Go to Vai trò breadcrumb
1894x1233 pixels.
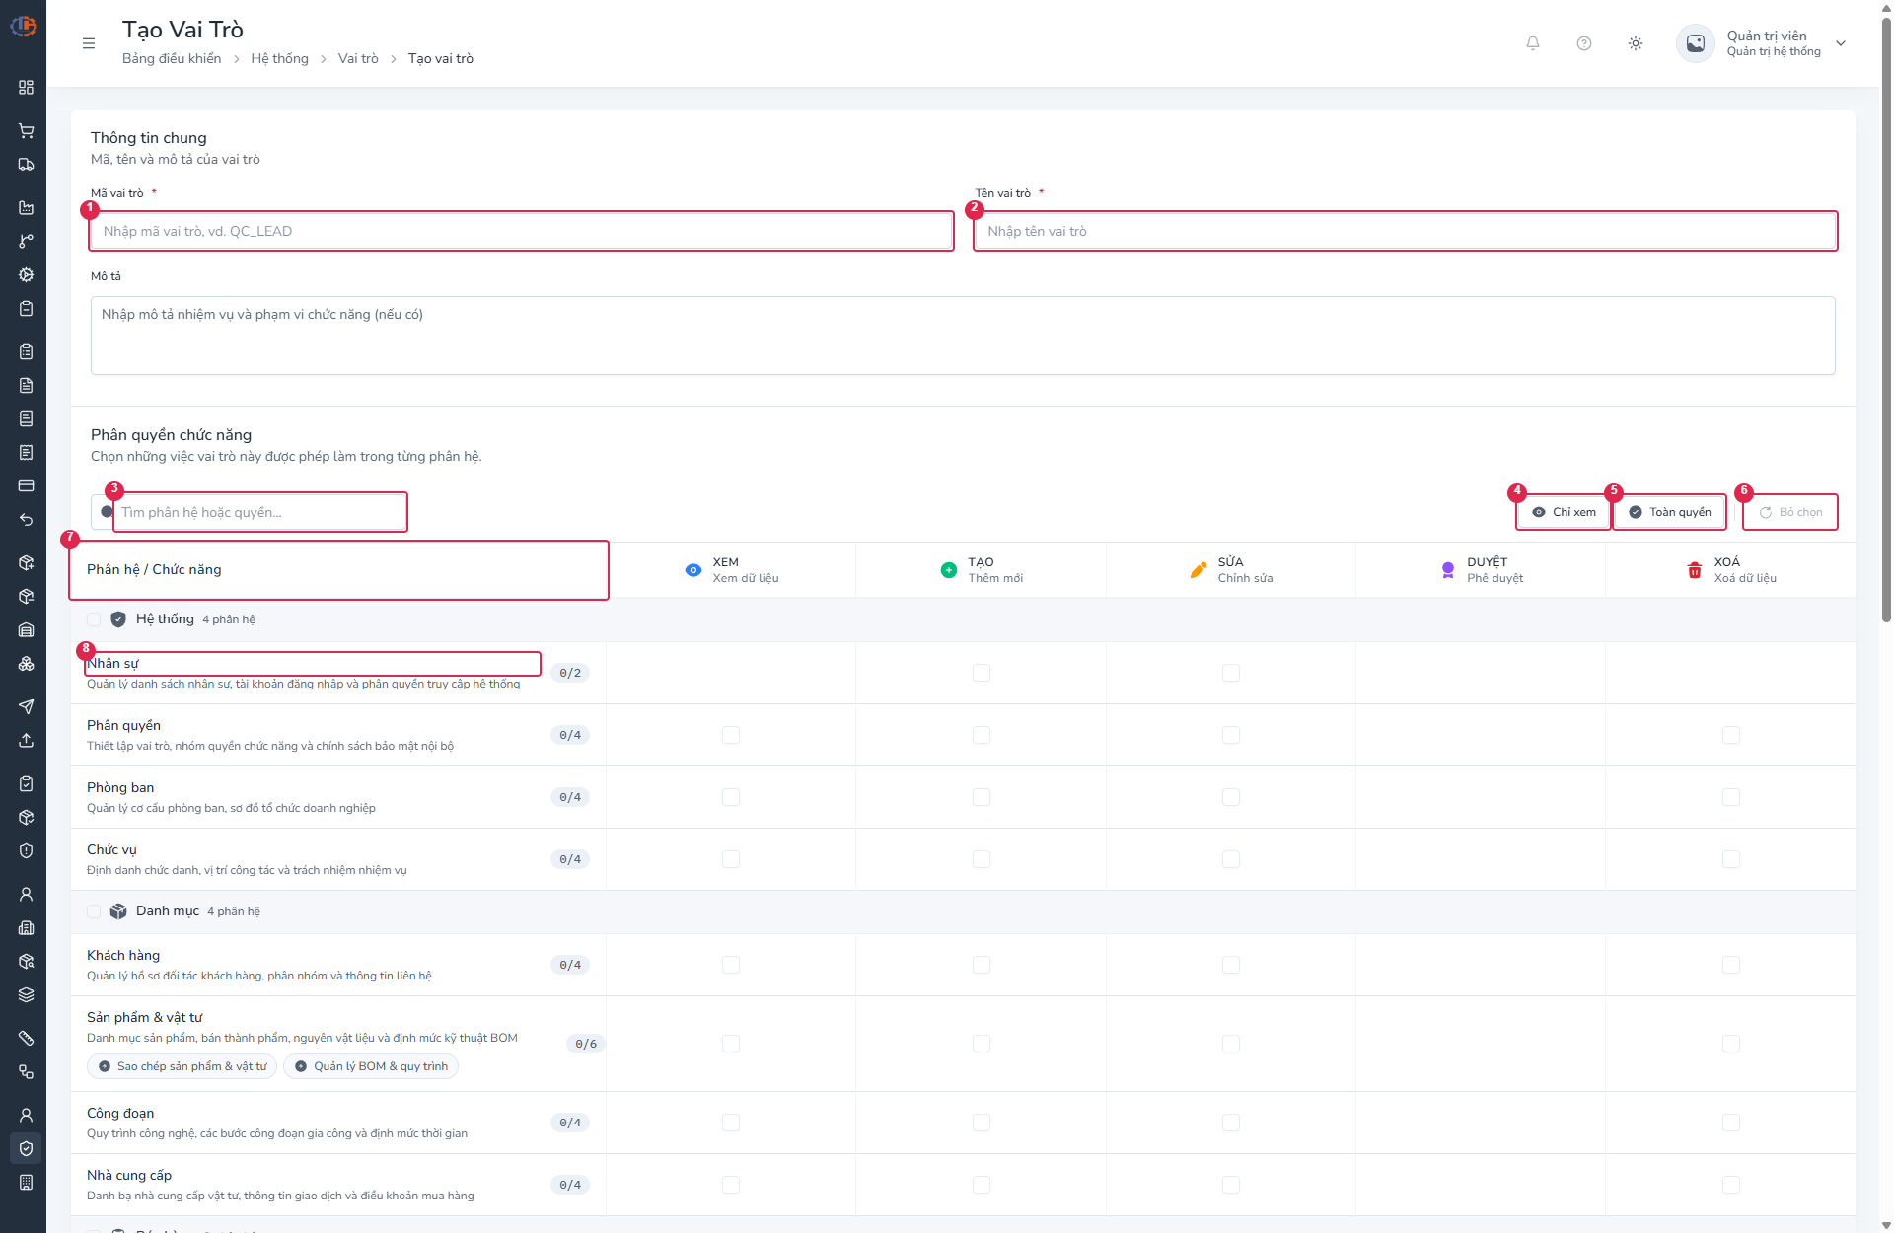pyautogui.click(x=358, y=58)
